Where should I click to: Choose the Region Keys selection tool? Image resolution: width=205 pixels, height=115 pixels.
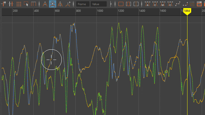click(x=26, y=4)
